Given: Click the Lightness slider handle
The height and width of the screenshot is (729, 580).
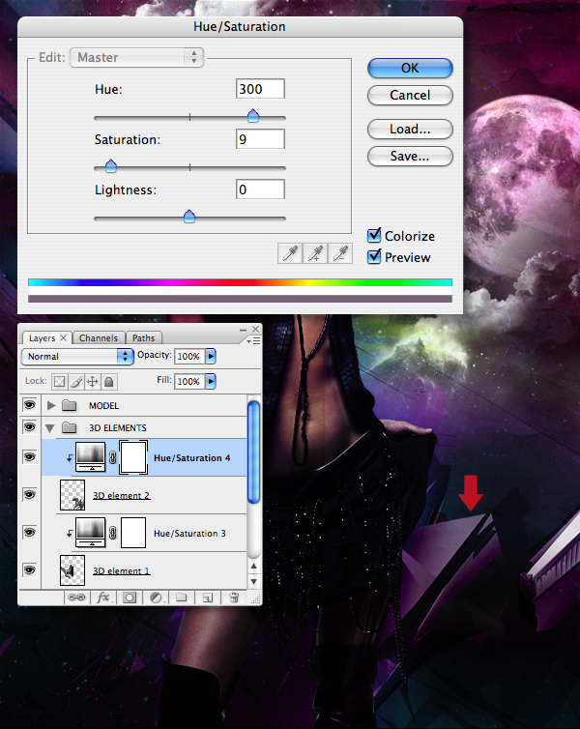Looking at the screenshot, I should pyautogui.click(x=189, y=216).
